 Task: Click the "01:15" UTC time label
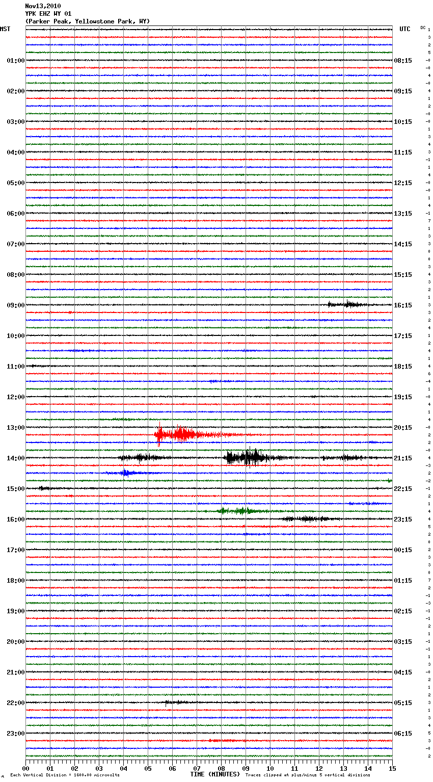coord(403,581)
